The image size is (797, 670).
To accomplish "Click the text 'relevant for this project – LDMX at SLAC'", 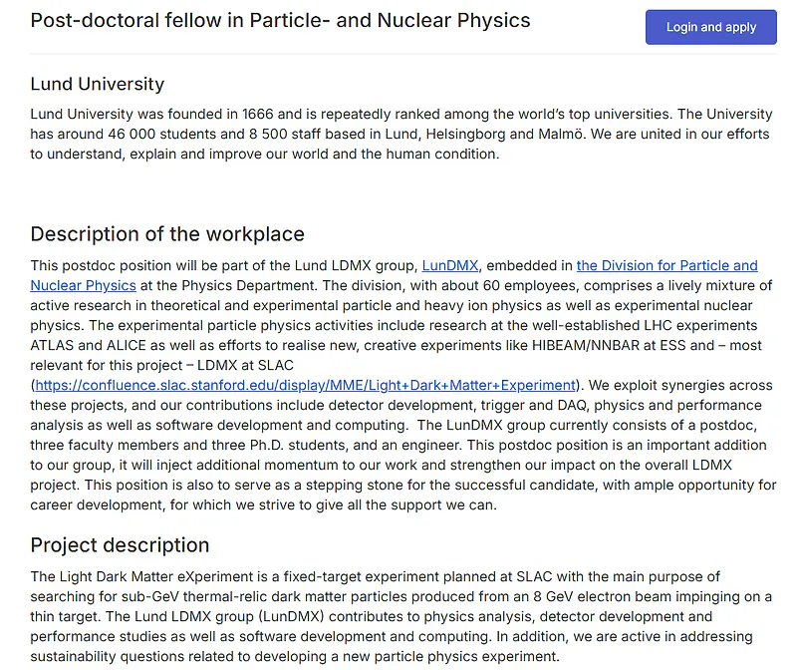I will [x=161, y=365].
